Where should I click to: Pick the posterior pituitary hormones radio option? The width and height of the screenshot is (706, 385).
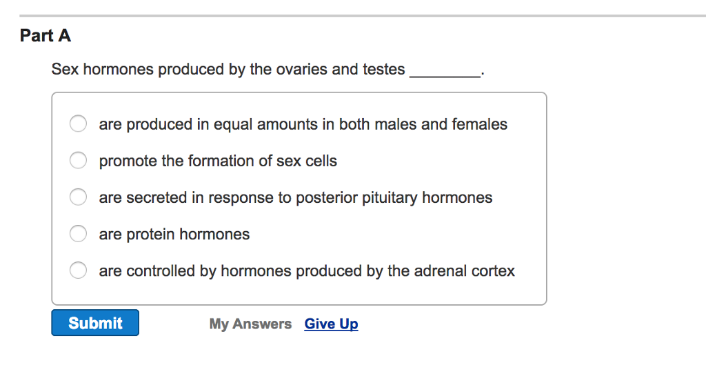coord(78,197)
